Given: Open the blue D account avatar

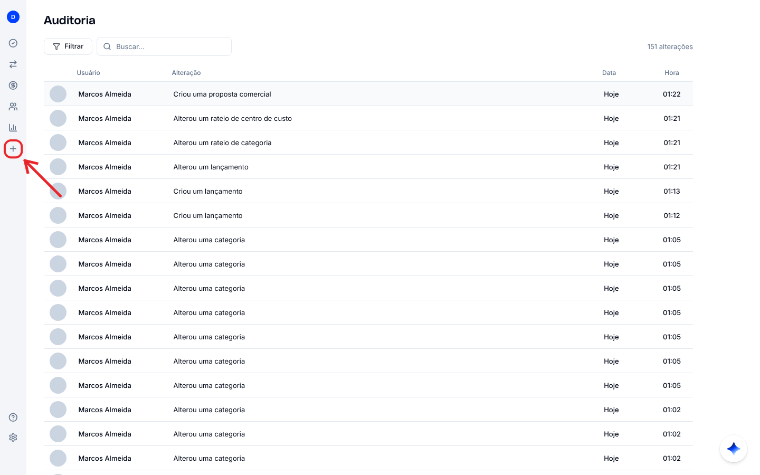Looking at the screenshot, I should pyautogui.click(x=13, y=17).
